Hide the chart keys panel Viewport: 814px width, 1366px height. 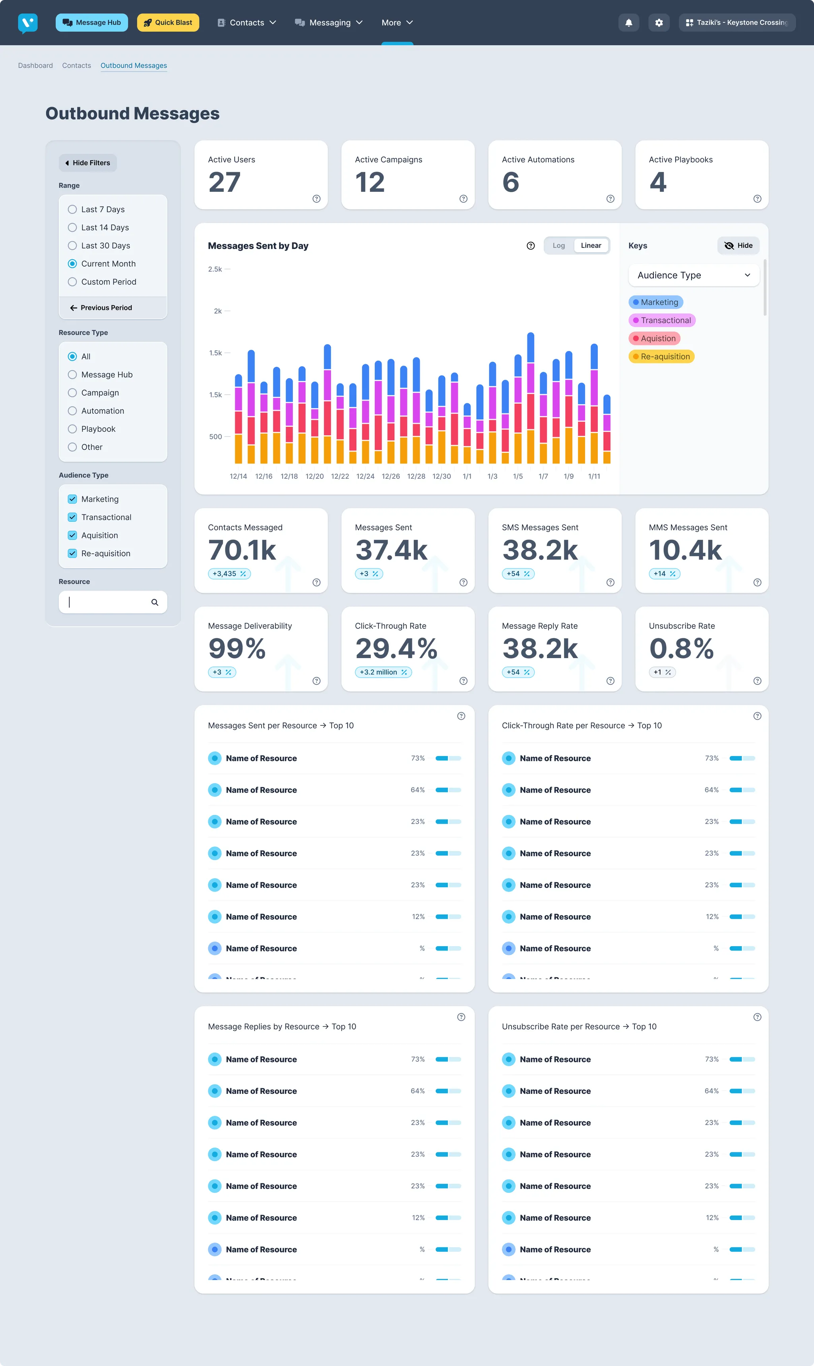(738, 246)
